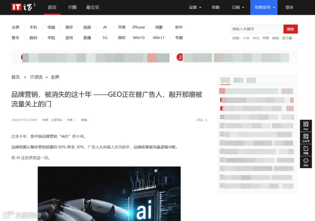Expand the 订阅 dropdown
This screenshot has height=221, width=315.
[238, 7]
